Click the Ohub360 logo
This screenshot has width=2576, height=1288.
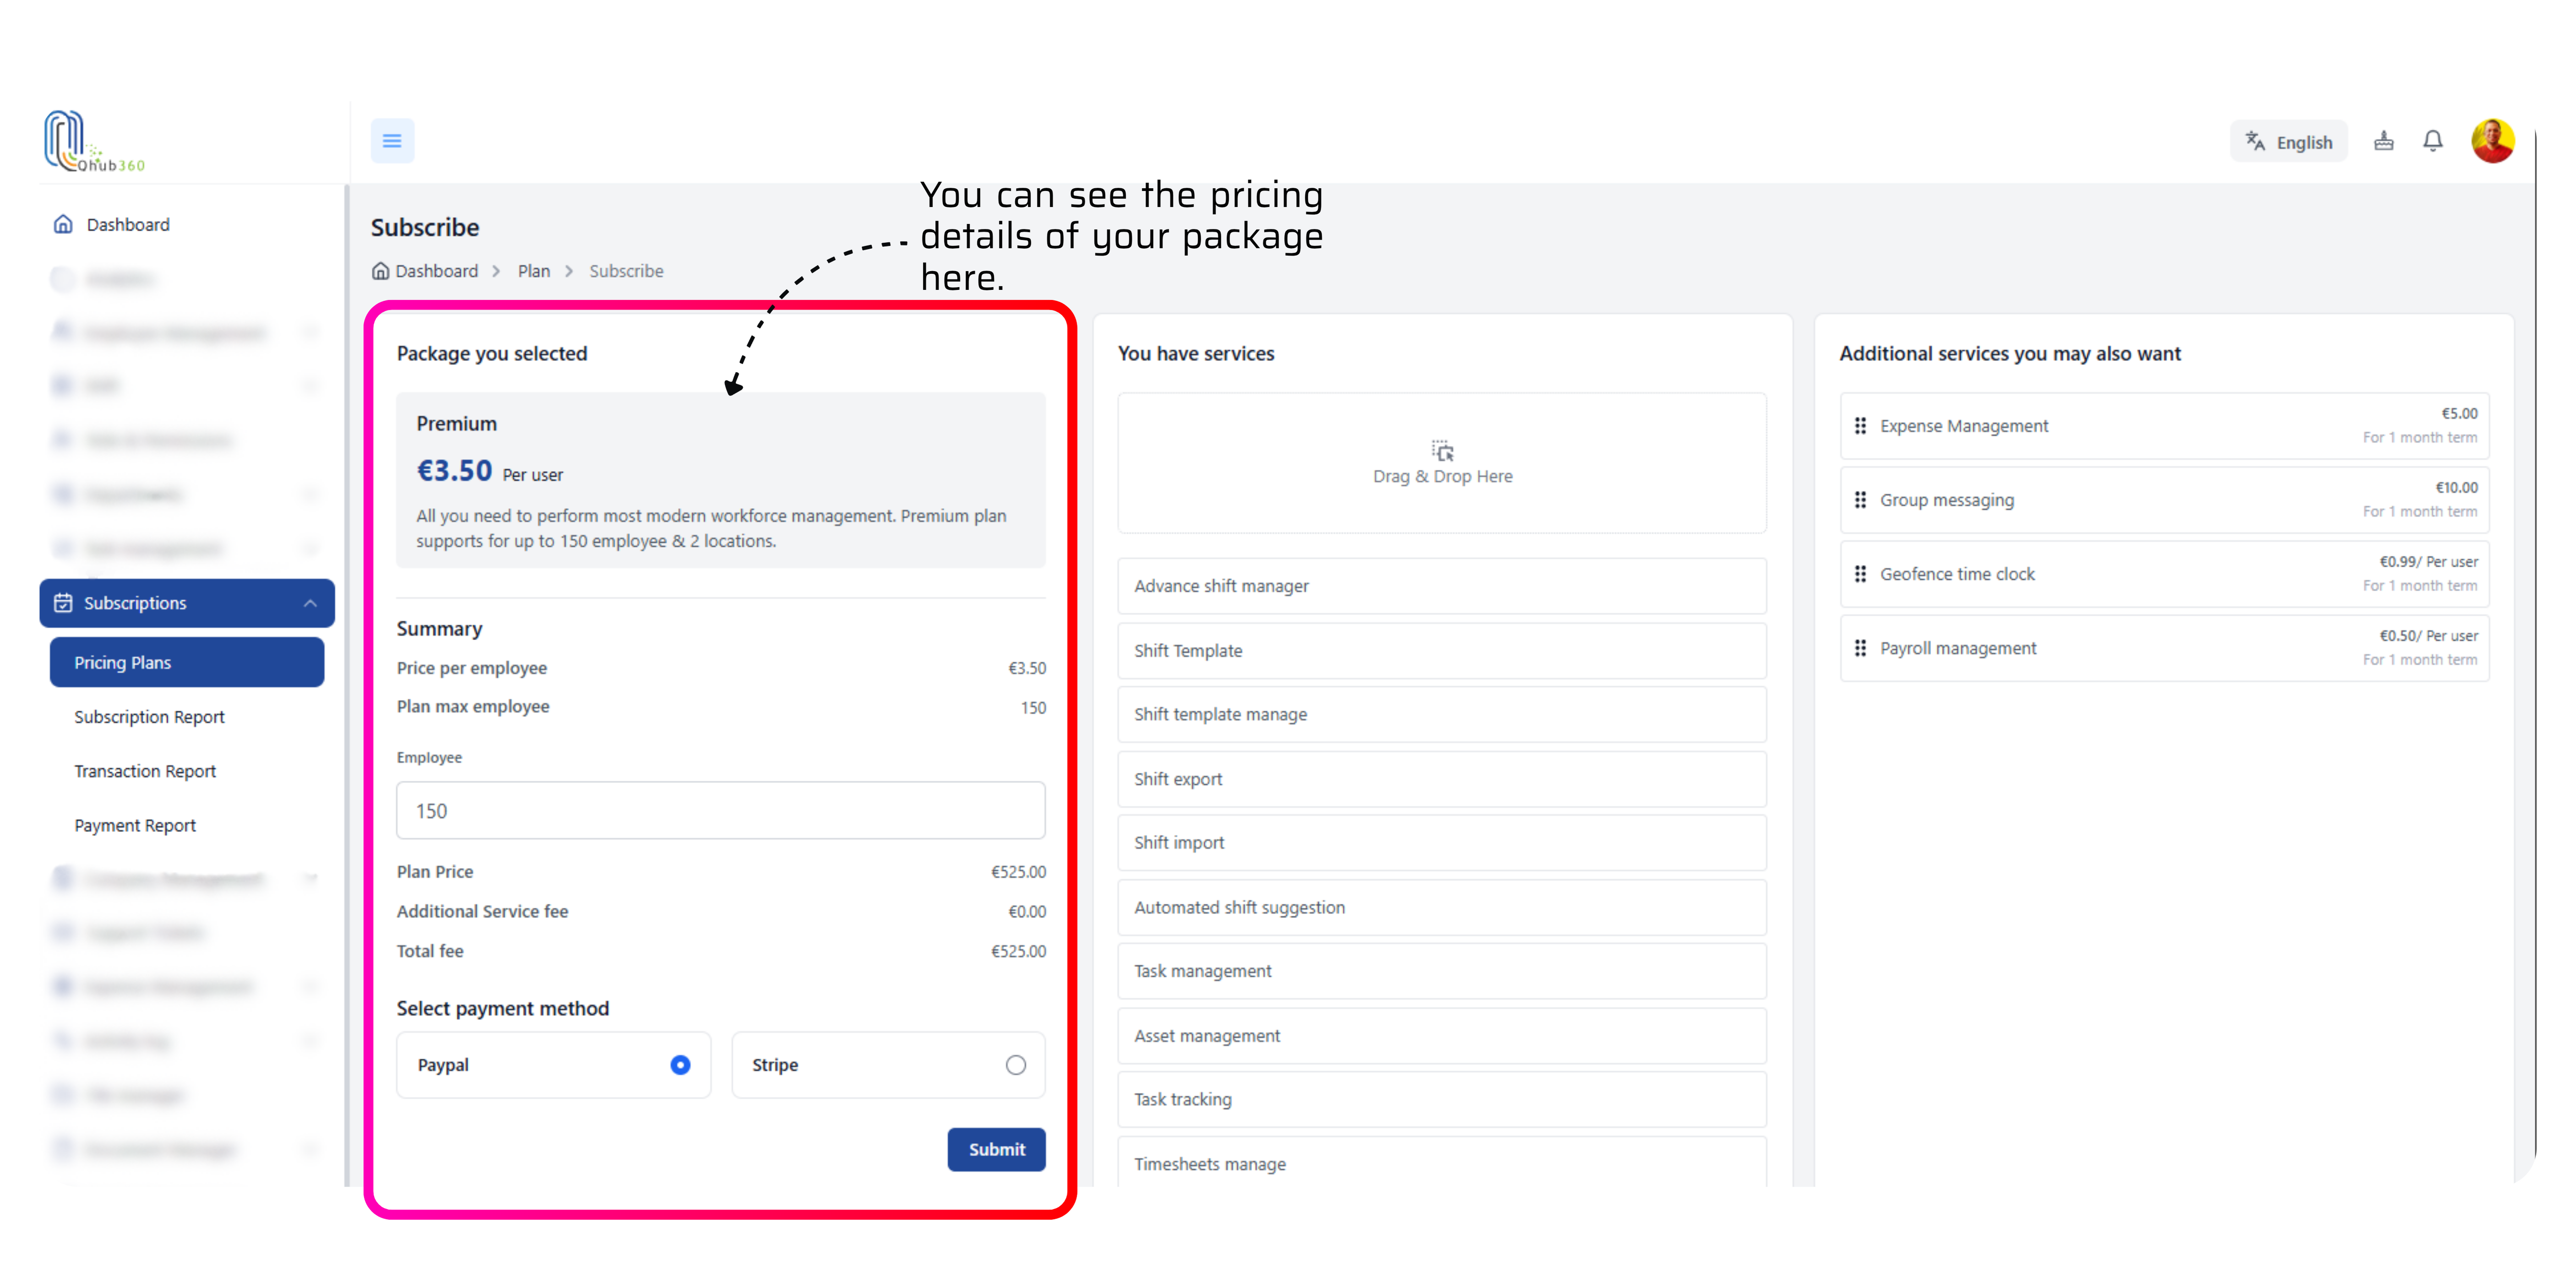pos(94,141)
